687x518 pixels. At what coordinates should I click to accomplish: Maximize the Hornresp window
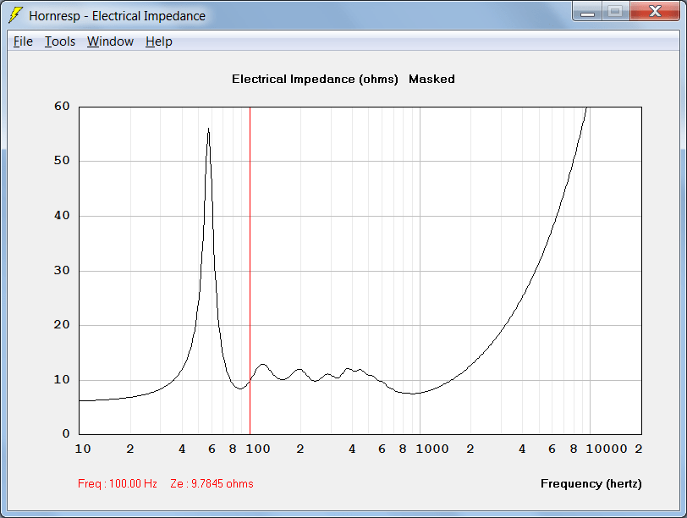click(x=616, y=12)
